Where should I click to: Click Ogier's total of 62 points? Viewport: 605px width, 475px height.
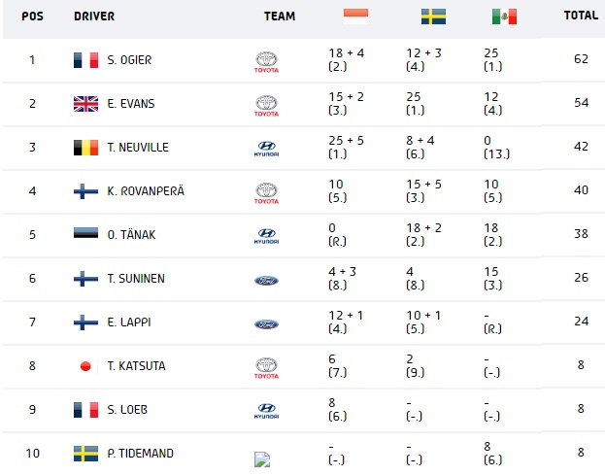(581, 59)
